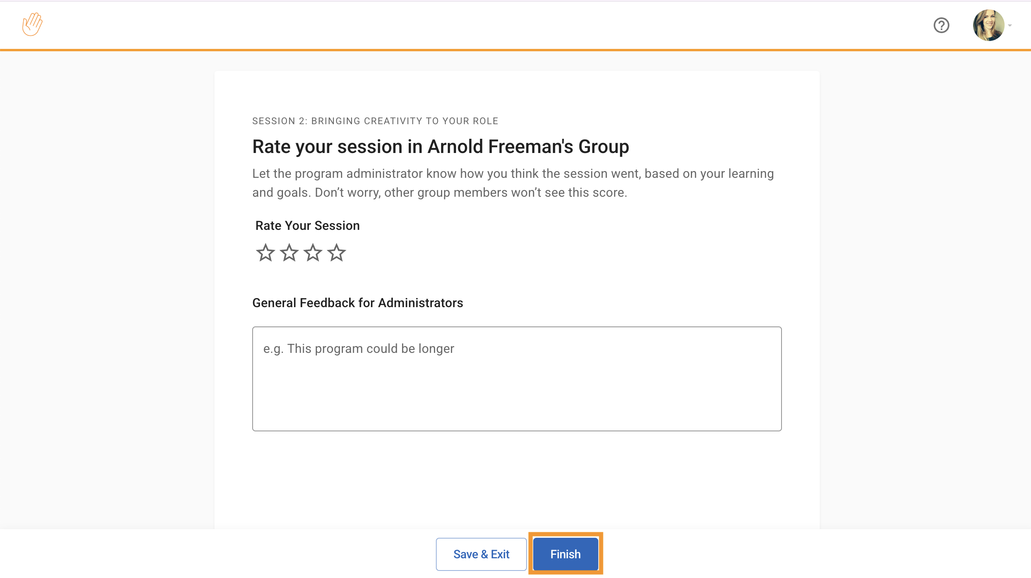The width and height of the screenshot is (1031, 578).
Task: Click the Session 2 subtitle text
Action: point(375,121)
